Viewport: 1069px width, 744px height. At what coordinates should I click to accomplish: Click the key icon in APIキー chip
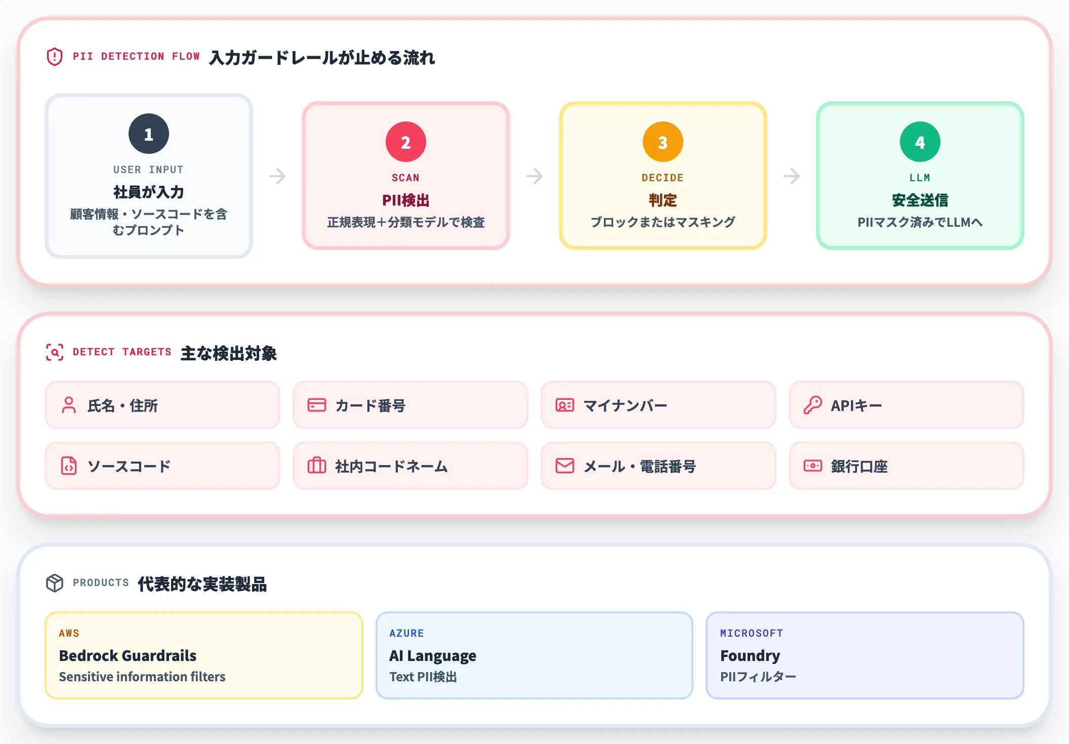pyautogui.click(x=813, y=405)
